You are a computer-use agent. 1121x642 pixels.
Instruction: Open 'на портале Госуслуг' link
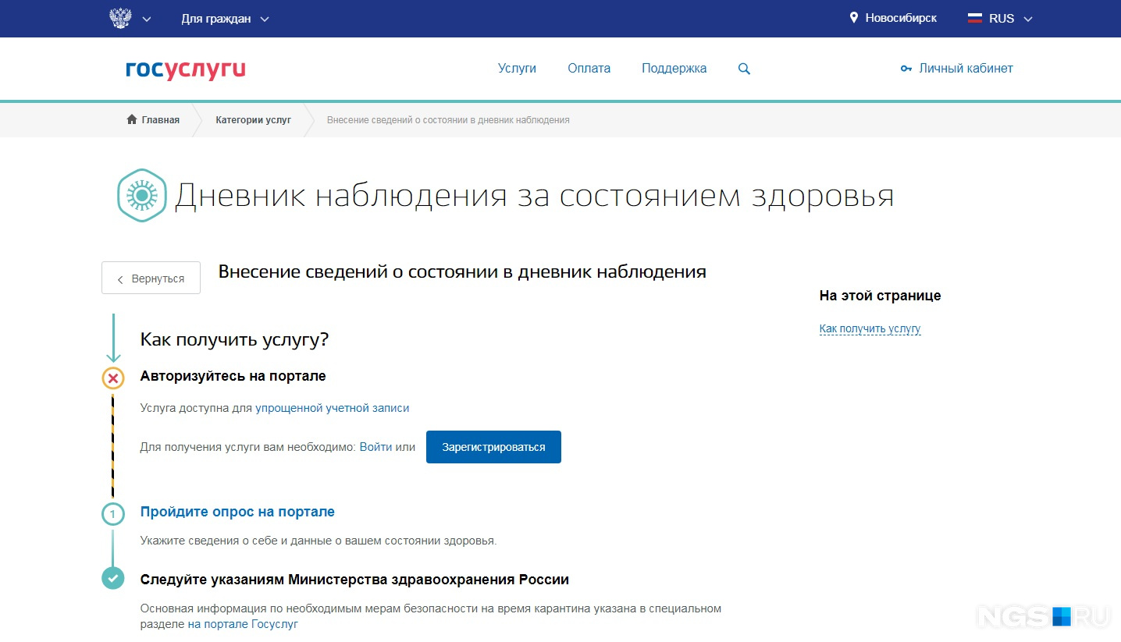pos(243,625)
